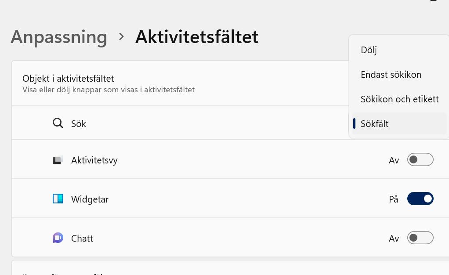Go back to Anpassning via breadcrumb
449x275 pixels.
click(x=59, y=37)
